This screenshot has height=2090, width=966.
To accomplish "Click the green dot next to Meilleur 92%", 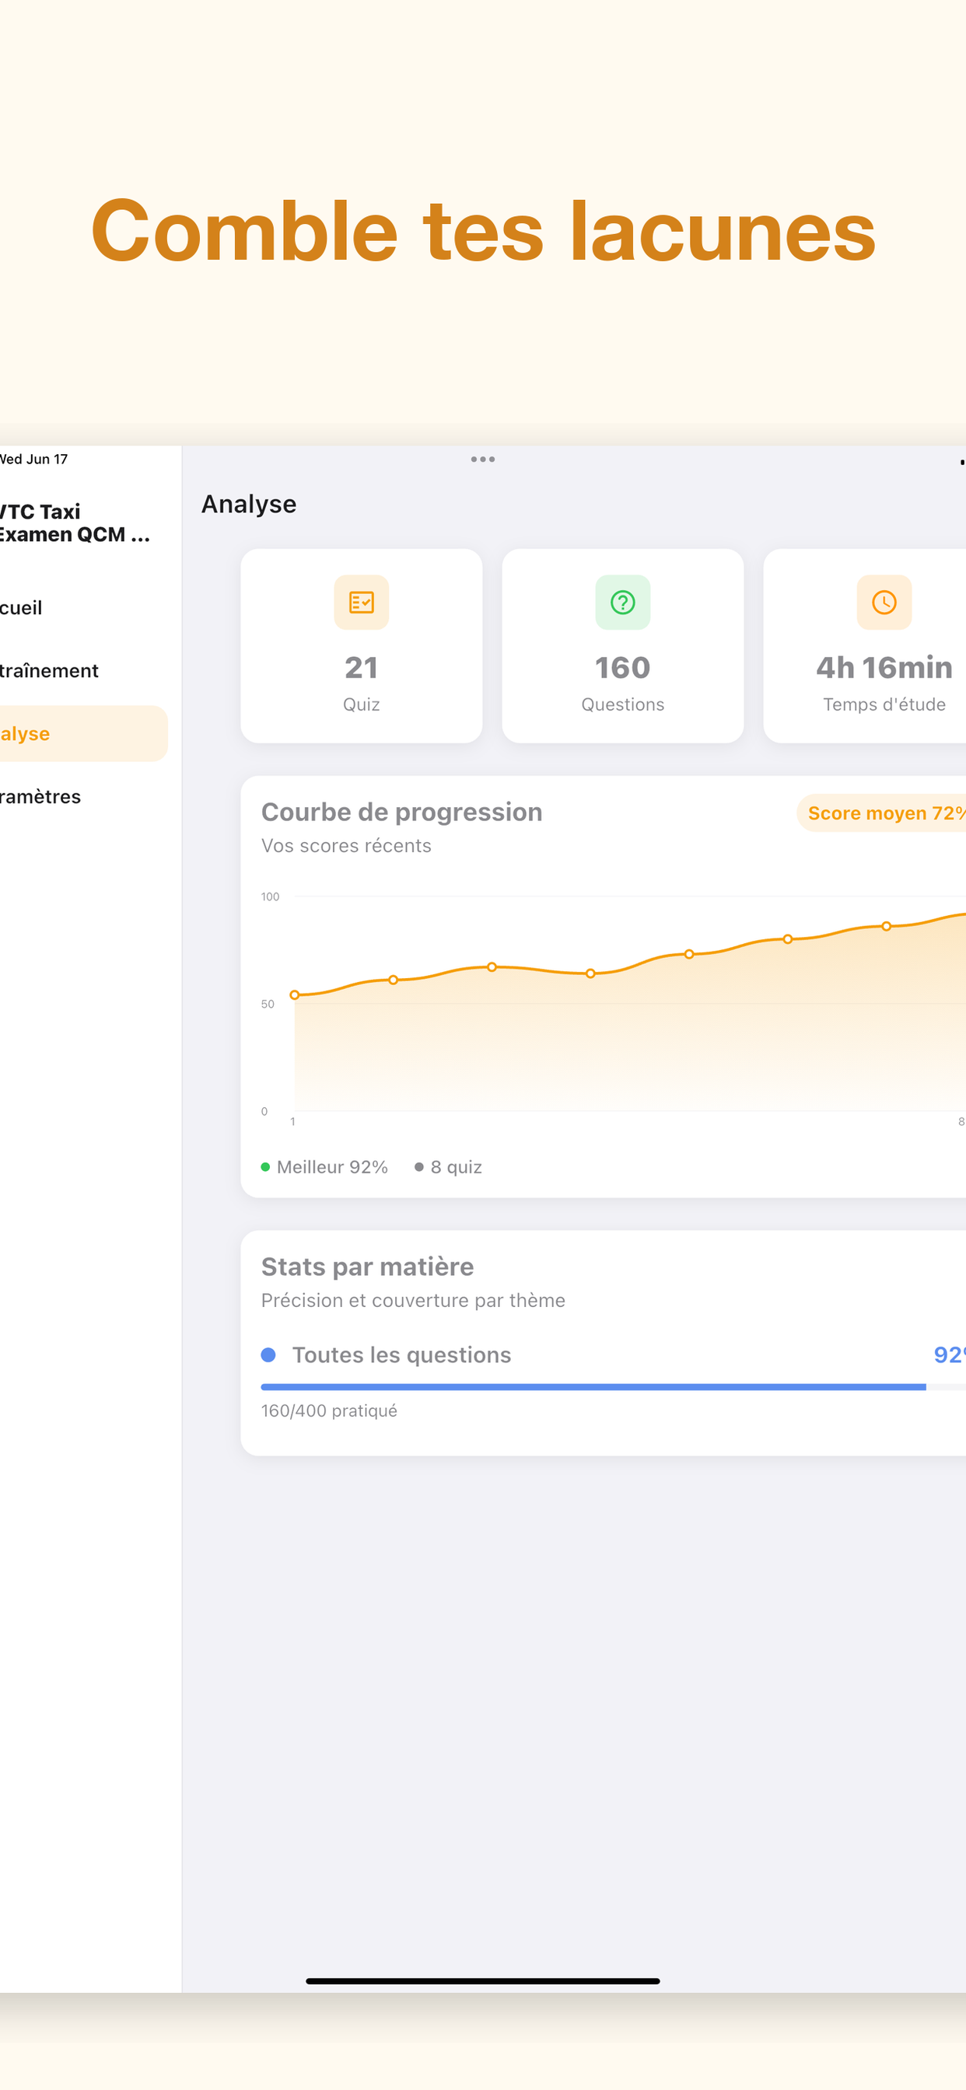I will (x=265, y=1167).
